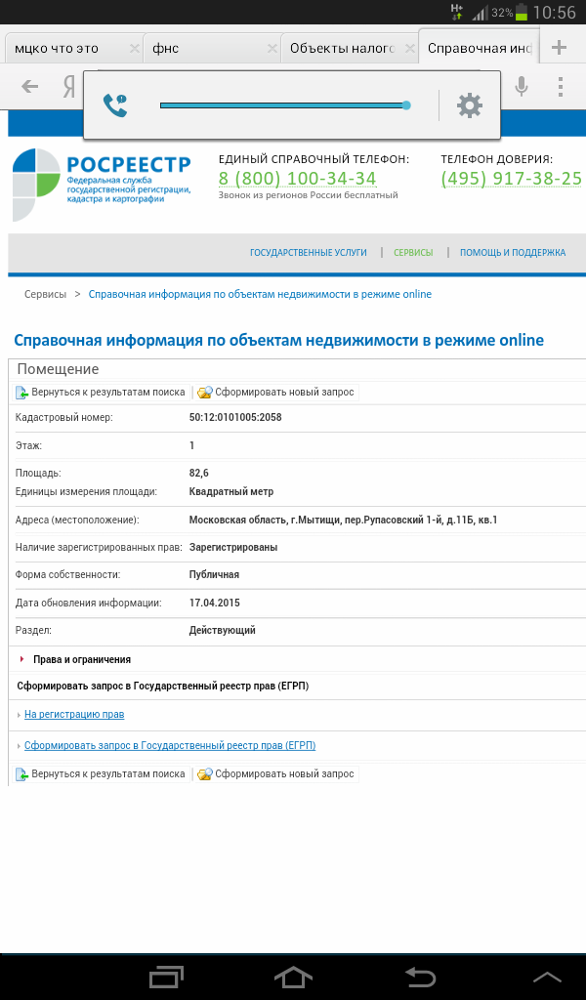586x1000 pixels.
Task: Open the 'Помощь и поддержка' menu
Action: point(513,253)
